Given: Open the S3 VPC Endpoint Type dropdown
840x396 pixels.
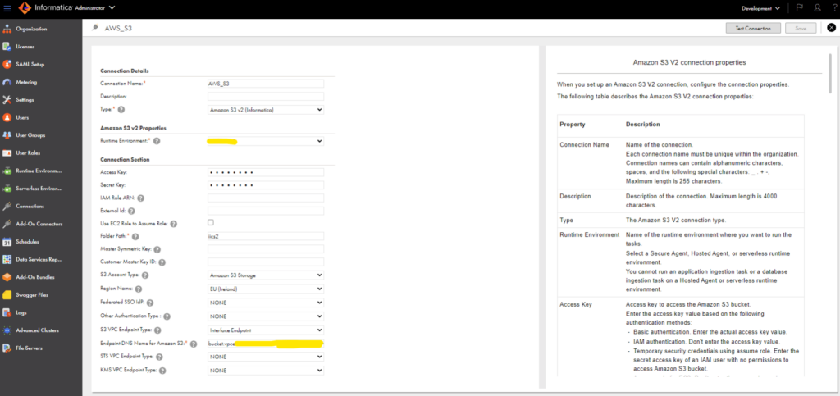Looking at the screenshot, I should [x=266, y=330].
